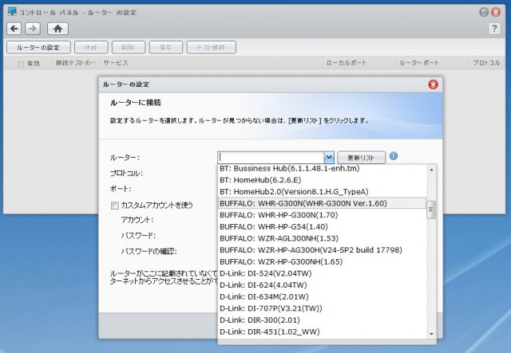The width and height of the screenshot is (511, 353).
Task: Select BUFFALO: WZR-AGL300NH(1.53)
Action: 322,238
